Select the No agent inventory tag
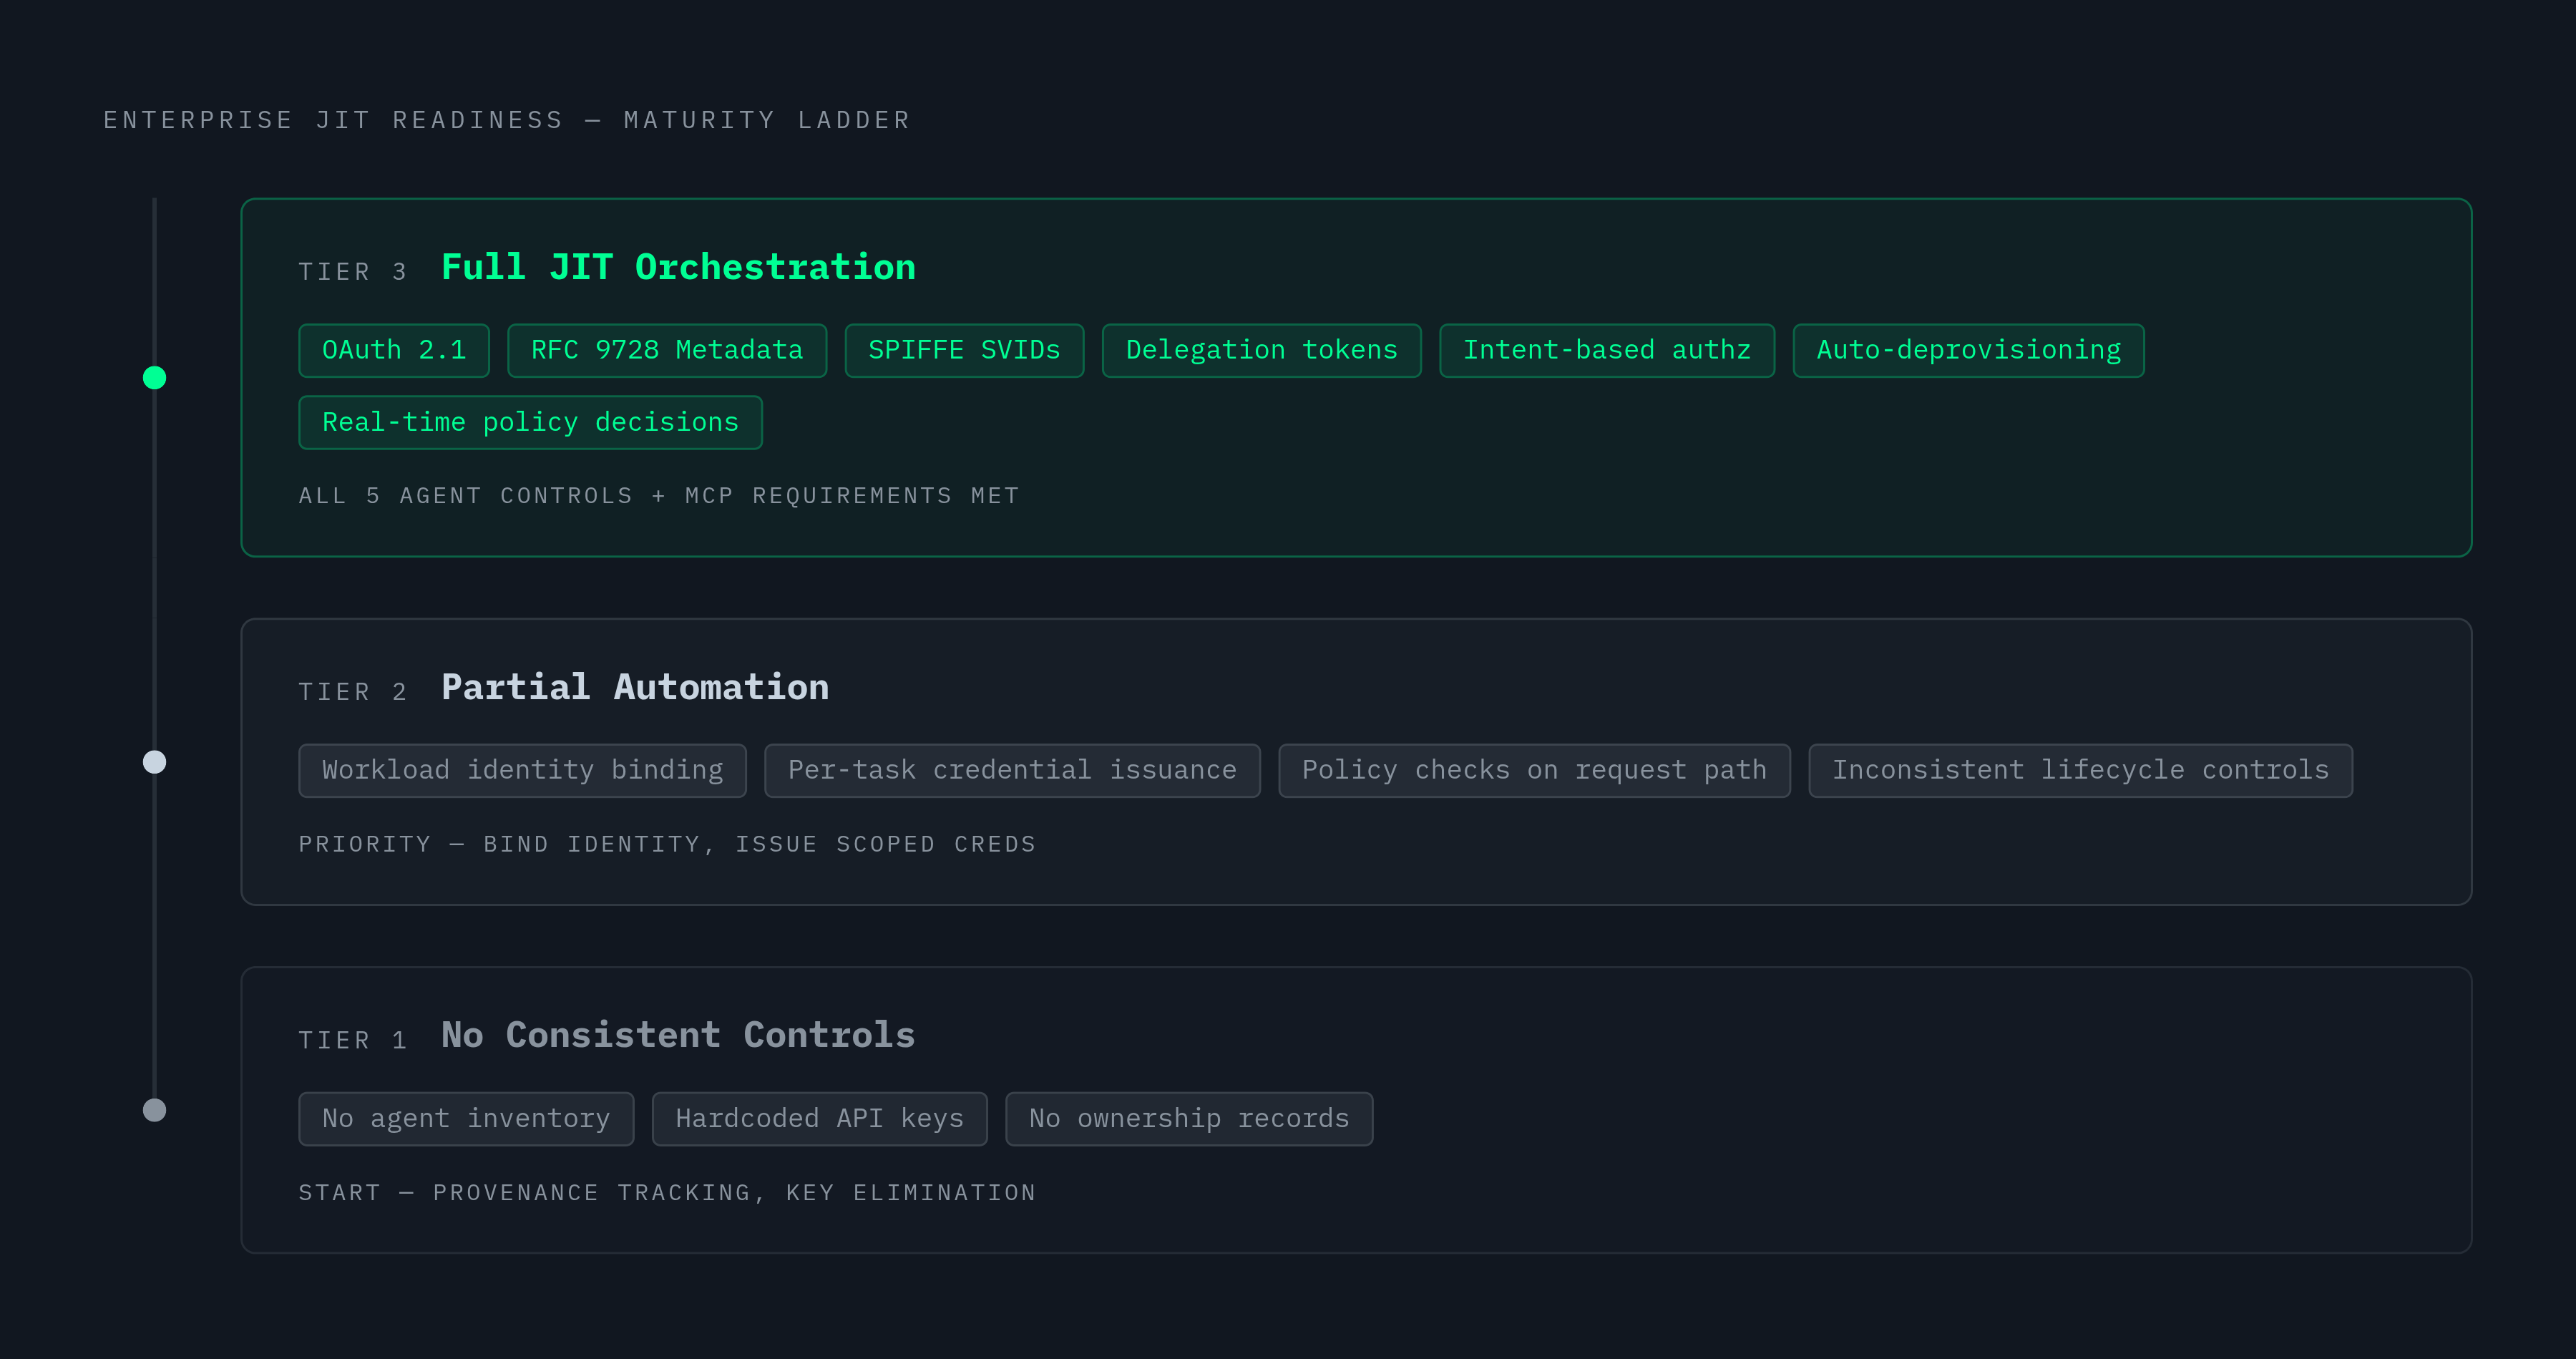2576x1359 pixels. 466,1118
